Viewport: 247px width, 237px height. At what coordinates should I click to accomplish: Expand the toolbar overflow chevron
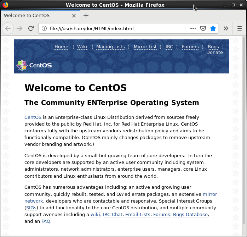(x=226, y=28)
